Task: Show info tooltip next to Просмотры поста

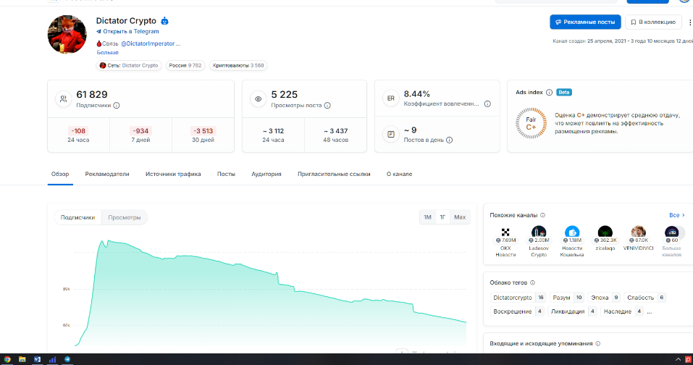Action: pos(327,106)
